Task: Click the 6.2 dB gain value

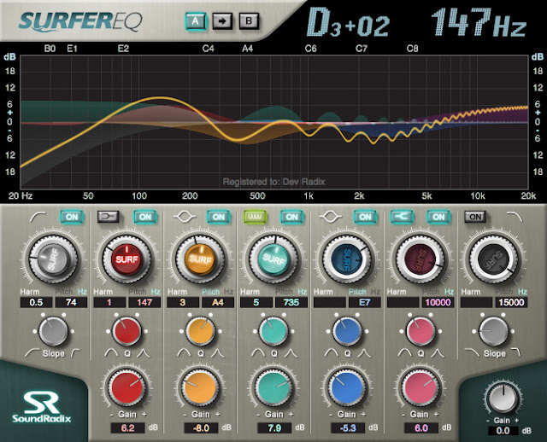Action: point(127,427)
